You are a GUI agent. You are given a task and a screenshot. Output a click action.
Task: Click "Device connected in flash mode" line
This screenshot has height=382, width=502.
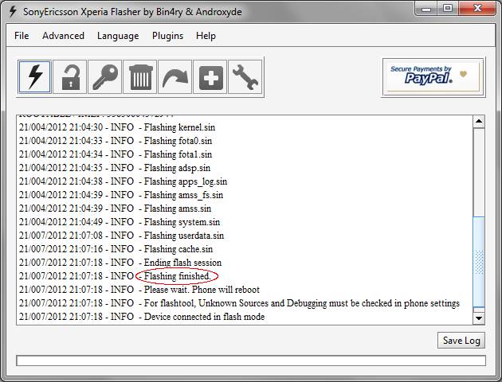point(142,317)
